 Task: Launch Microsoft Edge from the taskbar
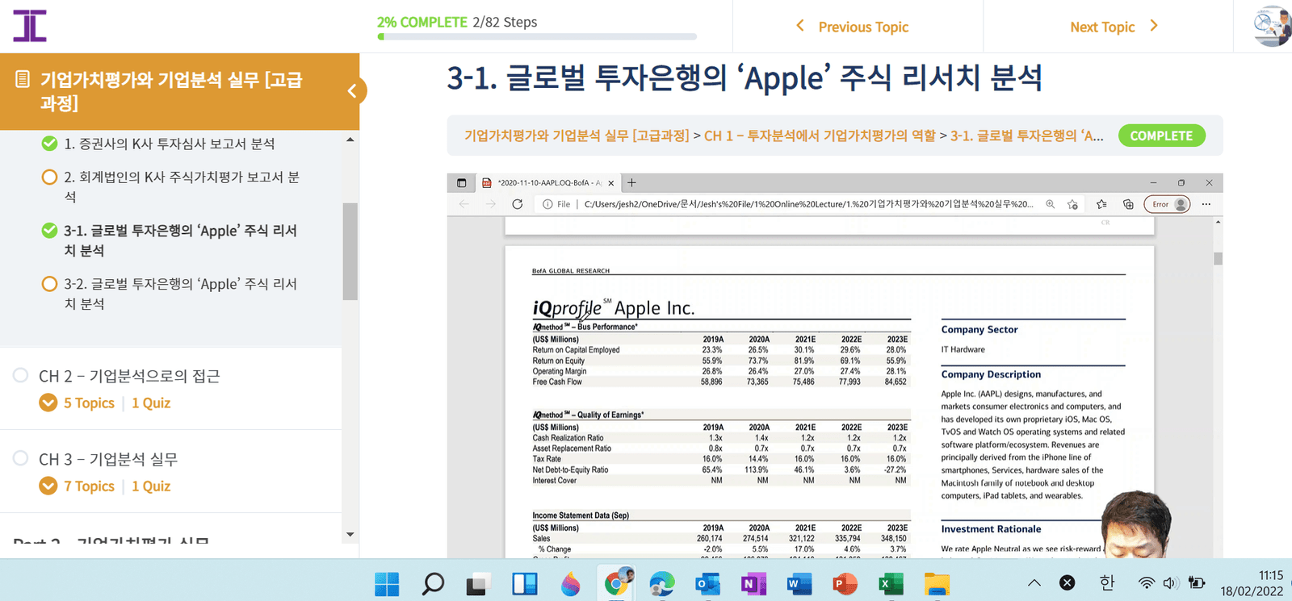662,583
